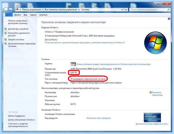Screen dimensions: 174x134
Task: Open Дополнительные сведения в сети link
Action: pyautogui.click(x=152, y=124)
